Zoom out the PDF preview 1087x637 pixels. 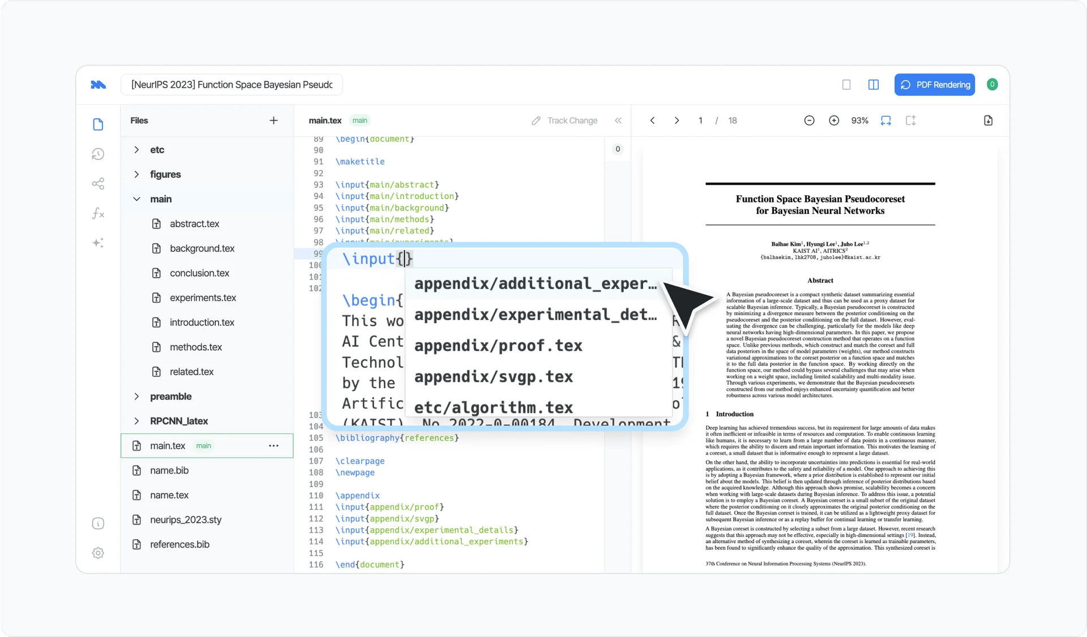[x=809, y=120]
